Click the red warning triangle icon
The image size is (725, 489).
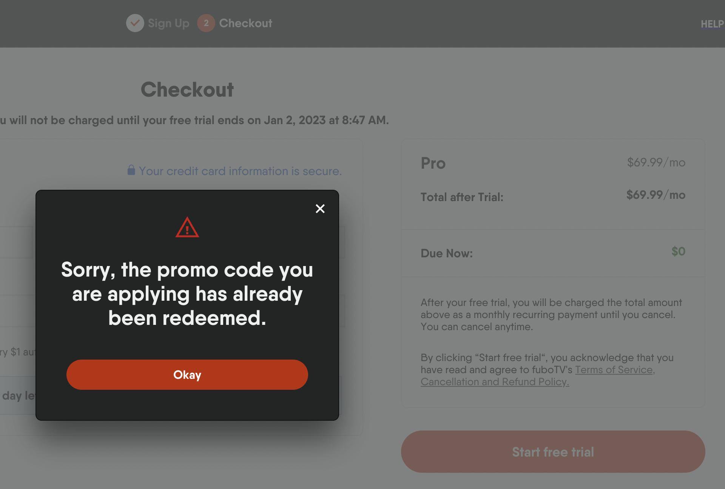[x=187, y=228]
